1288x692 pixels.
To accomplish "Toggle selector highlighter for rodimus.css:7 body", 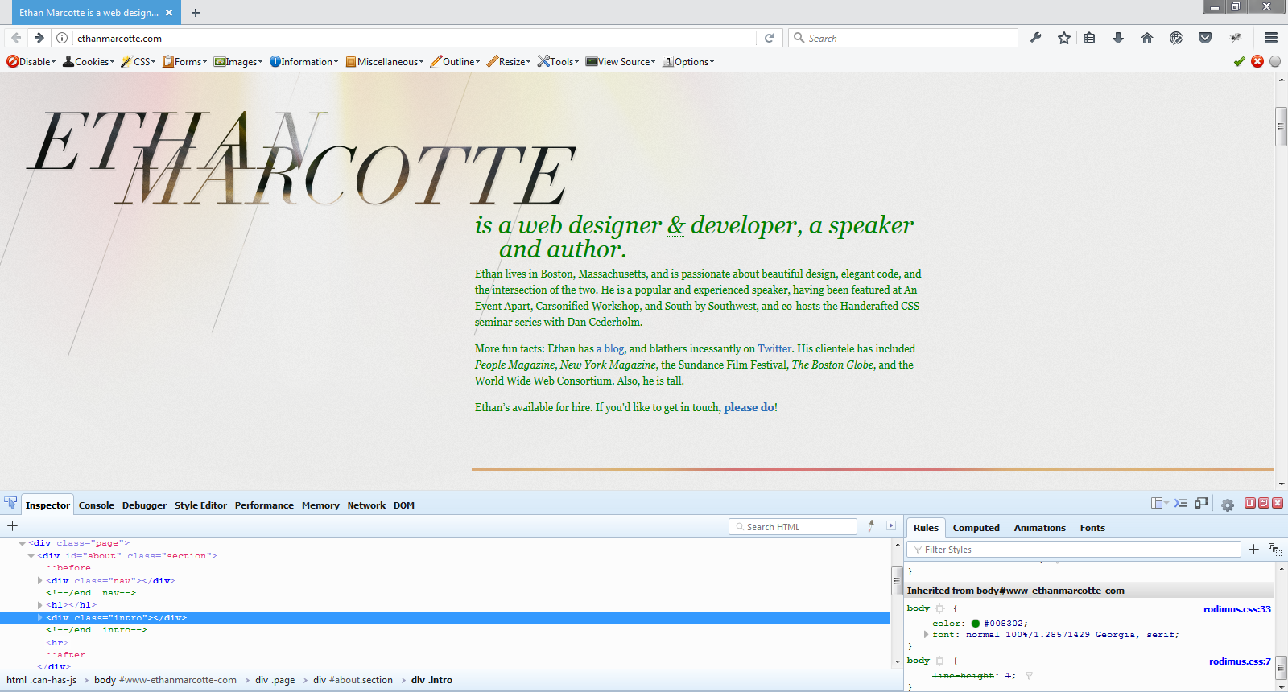I will (x=939, y=661).
